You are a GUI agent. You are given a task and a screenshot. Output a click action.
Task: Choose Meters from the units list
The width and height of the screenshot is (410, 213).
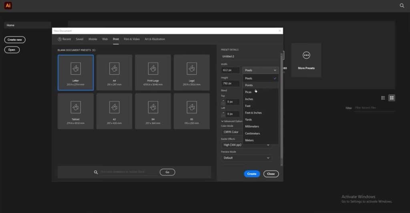pyautogui.click(x=261, y=140)
